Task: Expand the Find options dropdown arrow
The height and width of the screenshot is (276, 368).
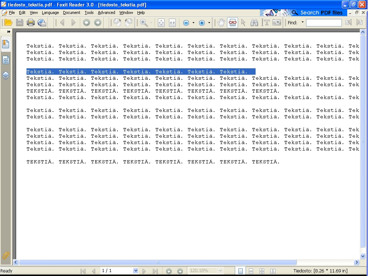Action: tap(302, 23)
